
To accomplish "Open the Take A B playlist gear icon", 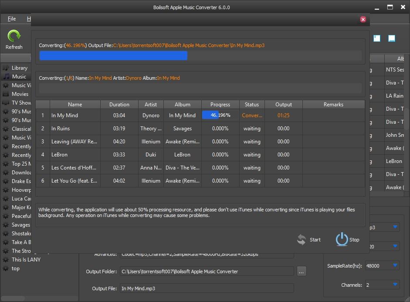I will pos(6,242).
